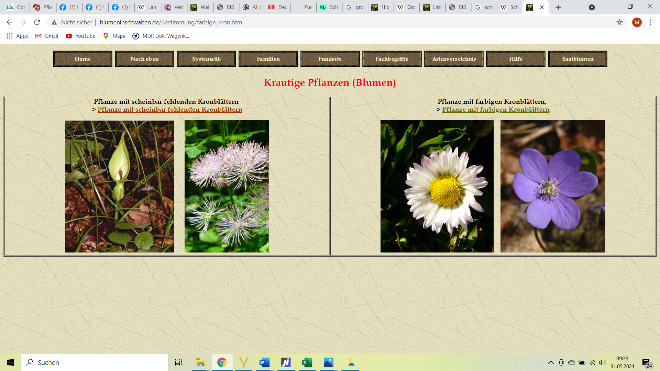Expand the tab search dropdown arrow

[x=592, y=7]
